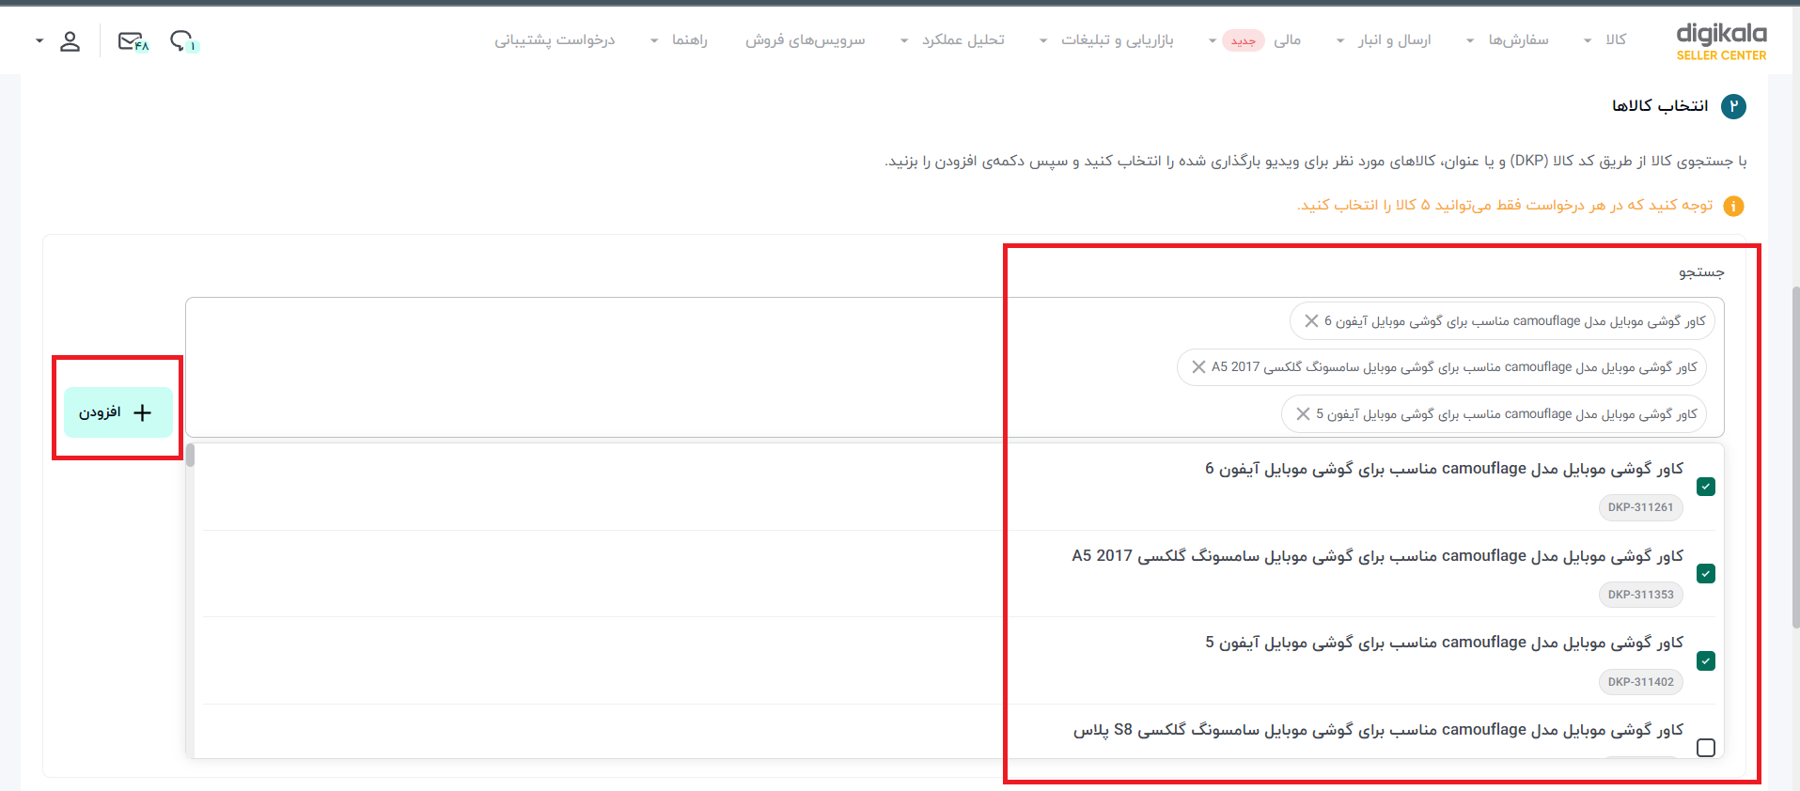The image size is (1800, 791).
Task: Click the جدید badge next to مالی
Action: coord(1244,40)
